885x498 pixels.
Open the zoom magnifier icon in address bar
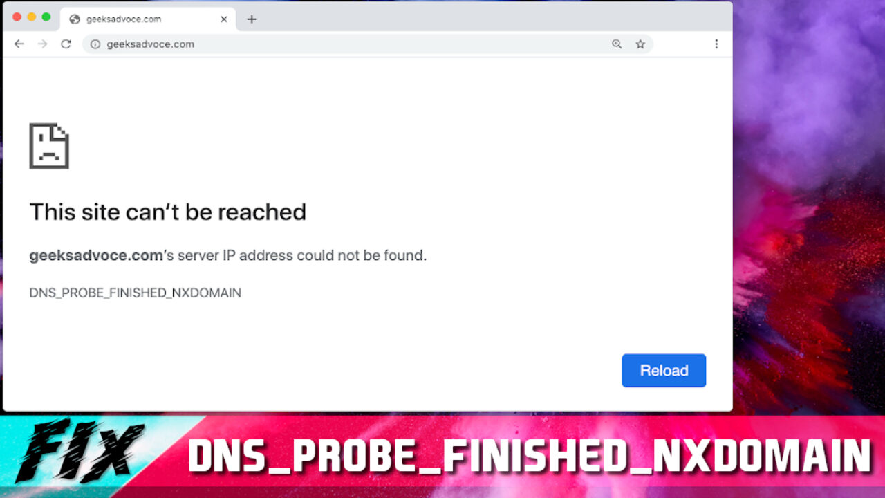617,44
